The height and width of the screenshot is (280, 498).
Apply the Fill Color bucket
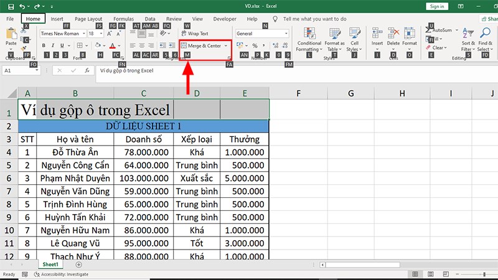pyautogui.click(x=98, y=45)
